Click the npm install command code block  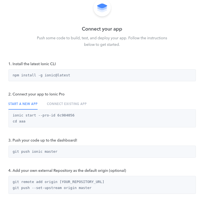pyautogui.click(x=102, y=75)
